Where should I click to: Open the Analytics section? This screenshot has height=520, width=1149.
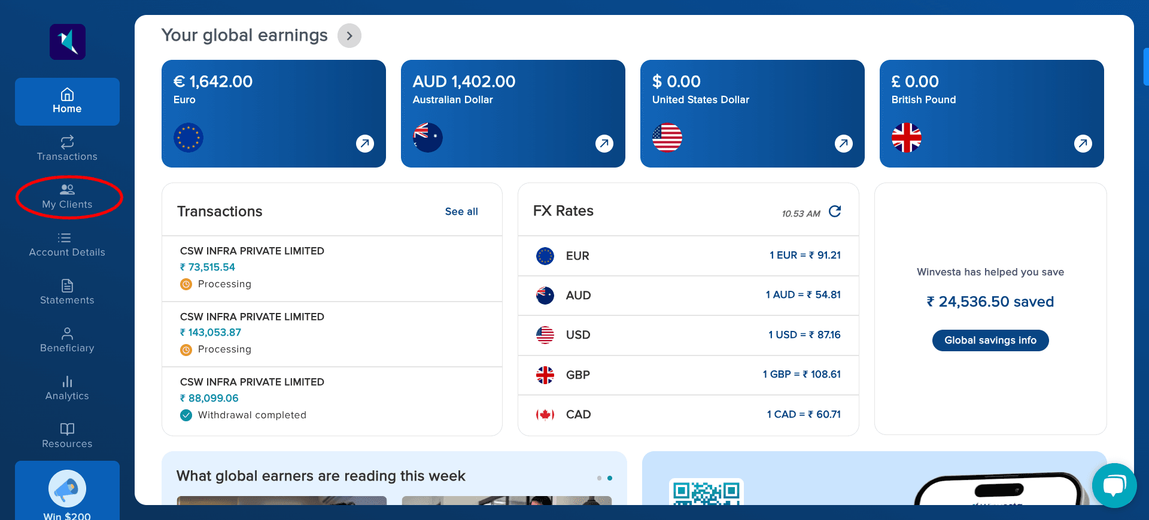point(67,388)
